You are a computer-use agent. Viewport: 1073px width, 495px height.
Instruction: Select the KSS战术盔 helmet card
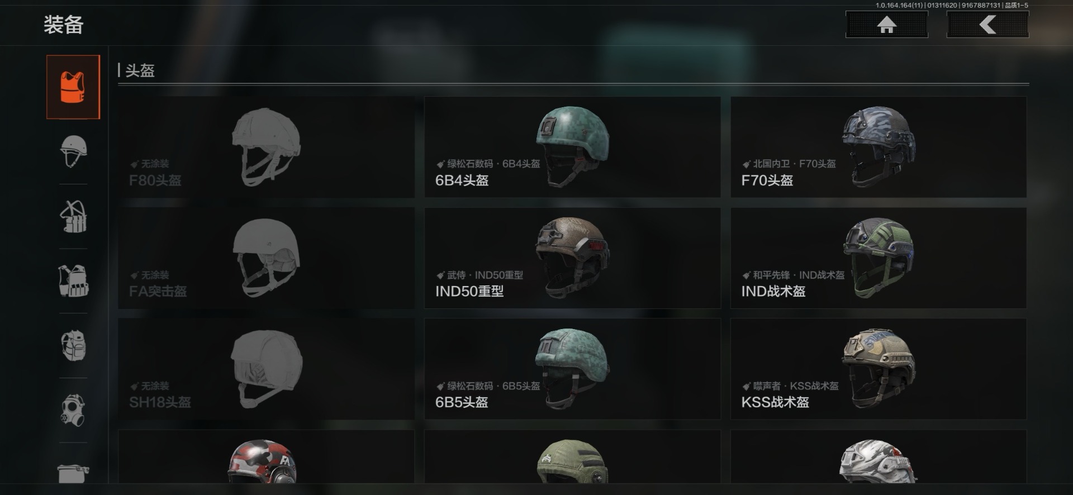pyautogui.click(x=879, y=369)
